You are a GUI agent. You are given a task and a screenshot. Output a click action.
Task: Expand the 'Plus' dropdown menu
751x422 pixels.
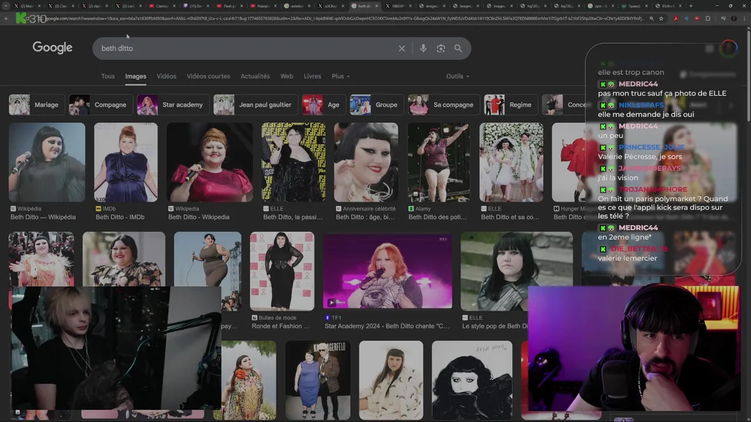tap(340, 76)
